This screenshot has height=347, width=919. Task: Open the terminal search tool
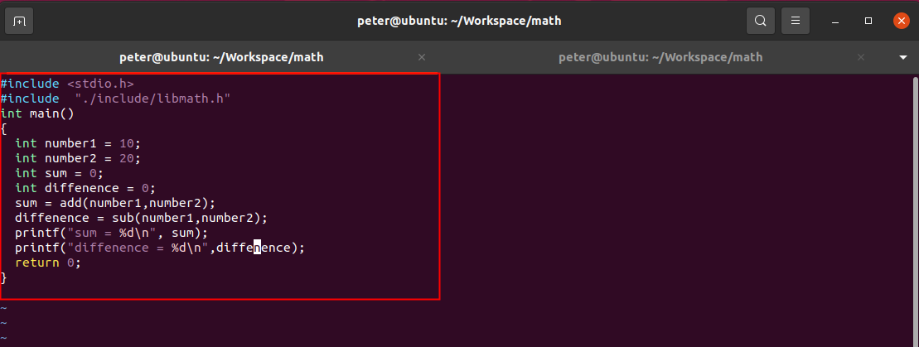(760, 21)
